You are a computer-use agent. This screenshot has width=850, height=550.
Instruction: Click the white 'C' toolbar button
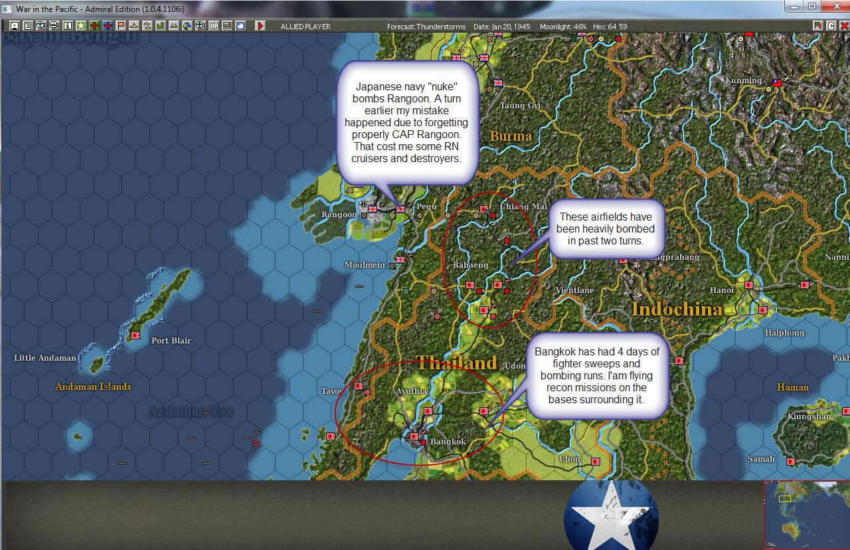tap(830, 26)
